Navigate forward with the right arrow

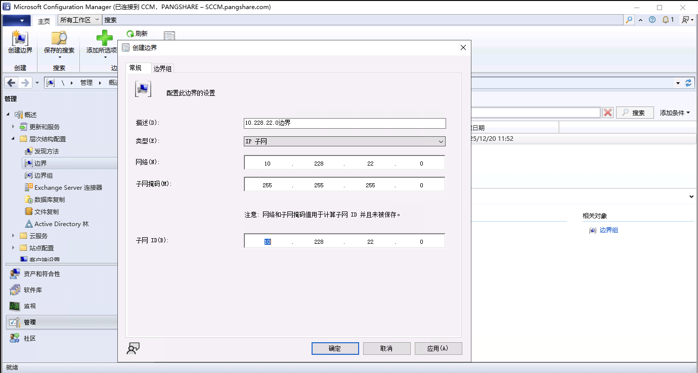click(x=25, y=83)
